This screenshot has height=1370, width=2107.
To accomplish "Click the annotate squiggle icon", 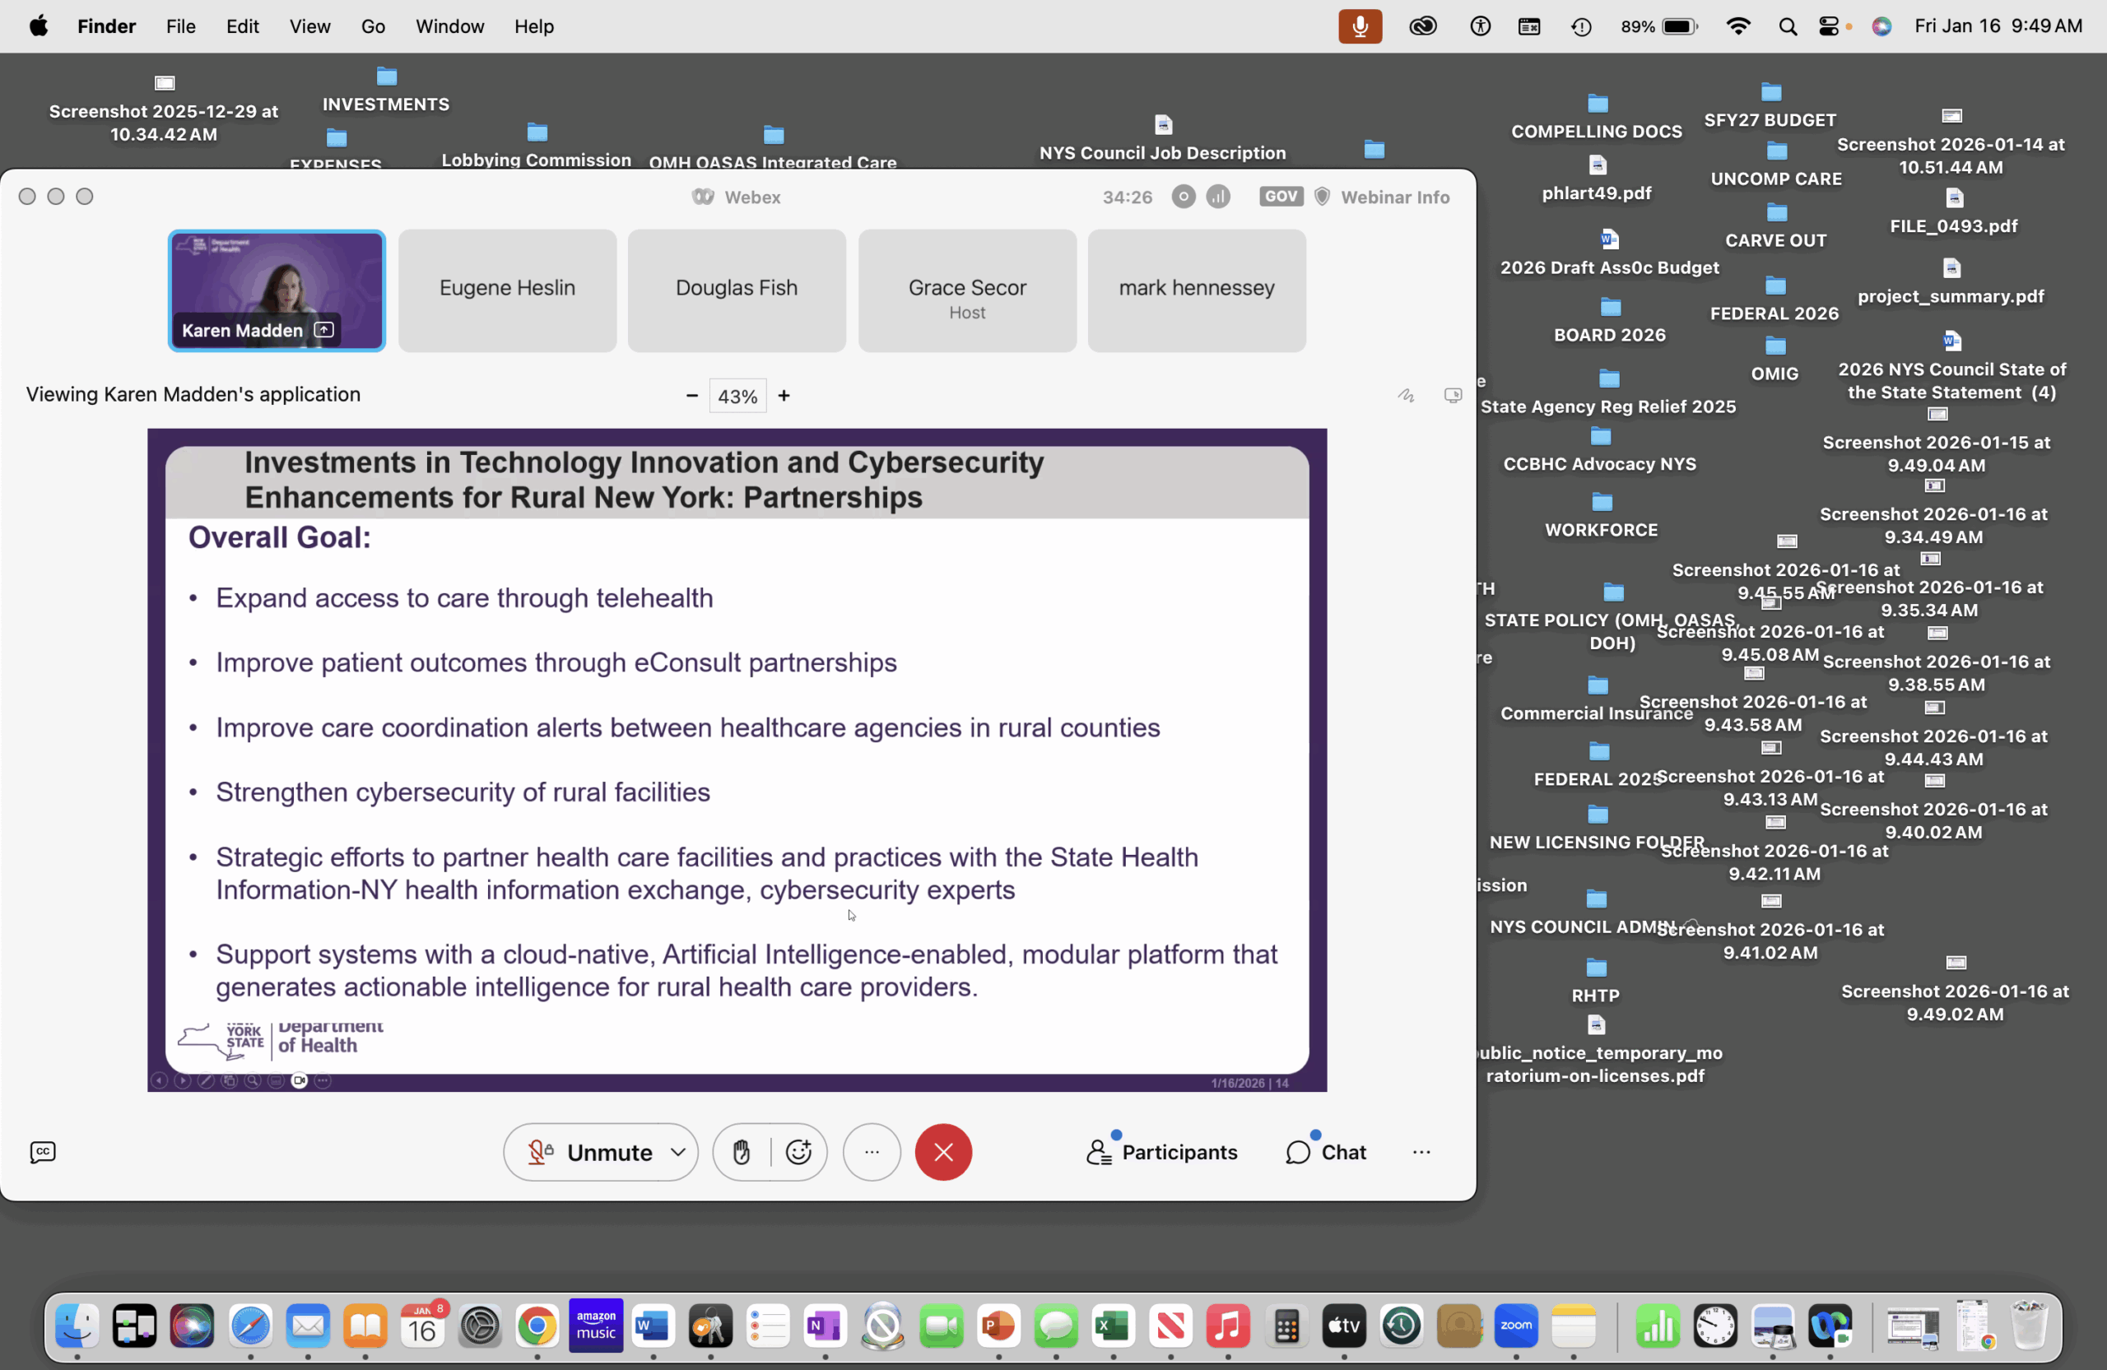I will click(x=1406, y=396).
